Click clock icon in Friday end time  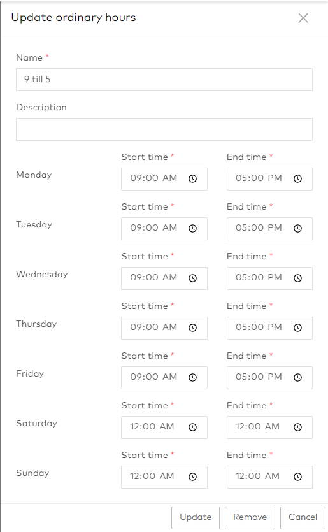point(298,377)
